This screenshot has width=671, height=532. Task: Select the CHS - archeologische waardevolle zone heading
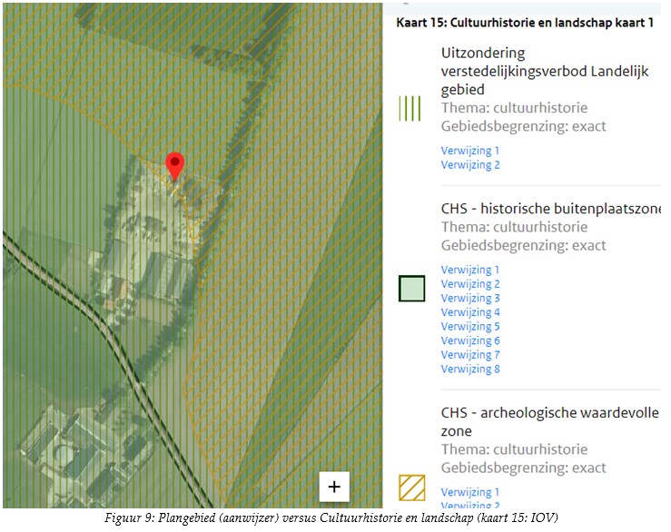coord(550,421)
